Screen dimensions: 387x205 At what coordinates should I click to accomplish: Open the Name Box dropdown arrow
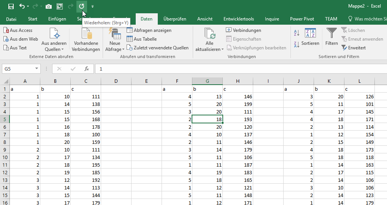tap(37, 69)
